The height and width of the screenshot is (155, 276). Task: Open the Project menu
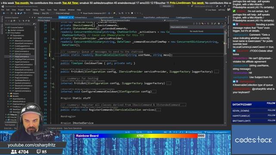pos(21,10)
